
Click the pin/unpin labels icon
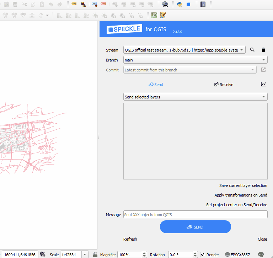tap(94, 4)
